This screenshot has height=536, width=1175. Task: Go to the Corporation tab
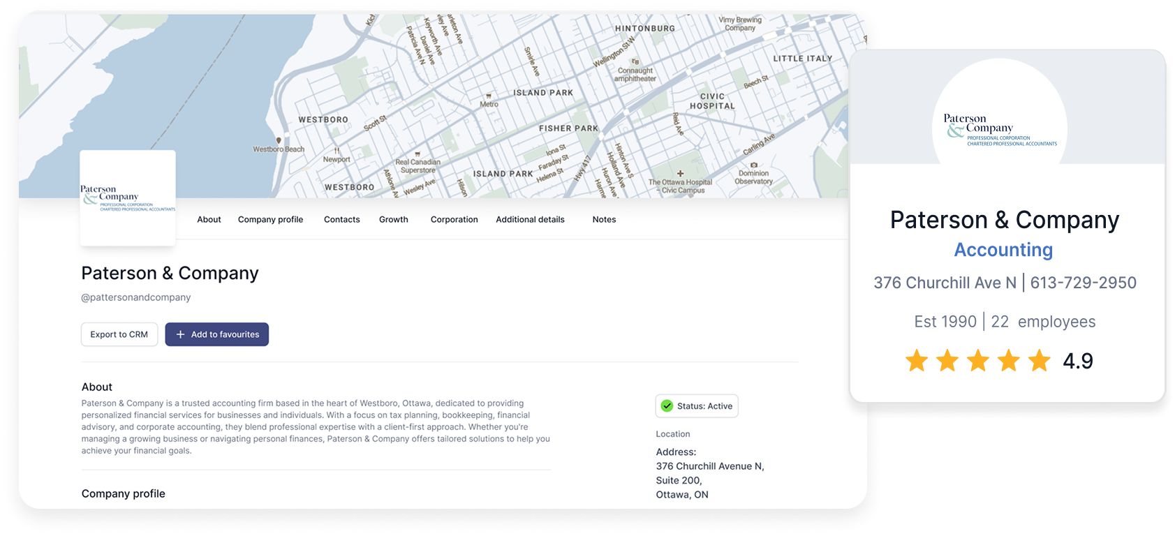click(x=455, y=219)
